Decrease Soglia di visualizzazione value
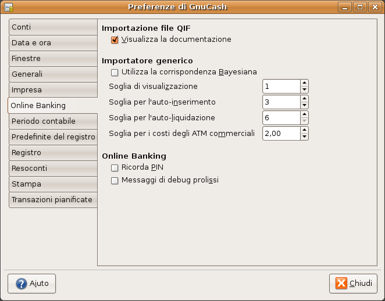Image resolution: width=385 pixels, height=301 pixels. (304, 89)
